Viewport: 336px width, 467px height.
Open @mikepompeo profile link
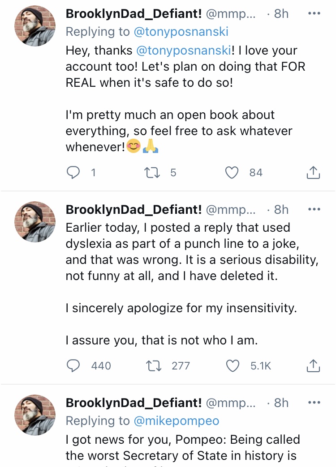tap(177, 421)
